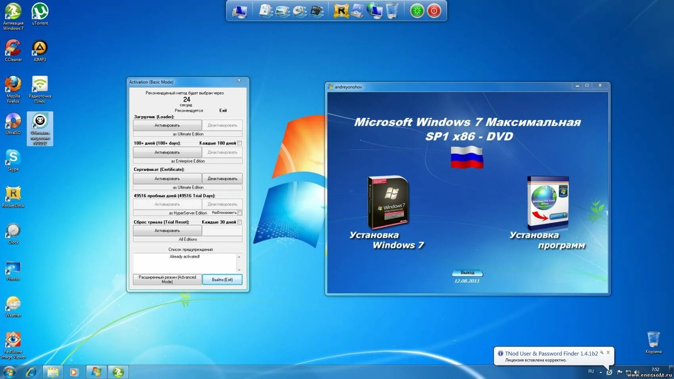Enable the Каждые 30 дней checkbox
The width and height of the screenshot is (674, 379).
pos(239,222)
